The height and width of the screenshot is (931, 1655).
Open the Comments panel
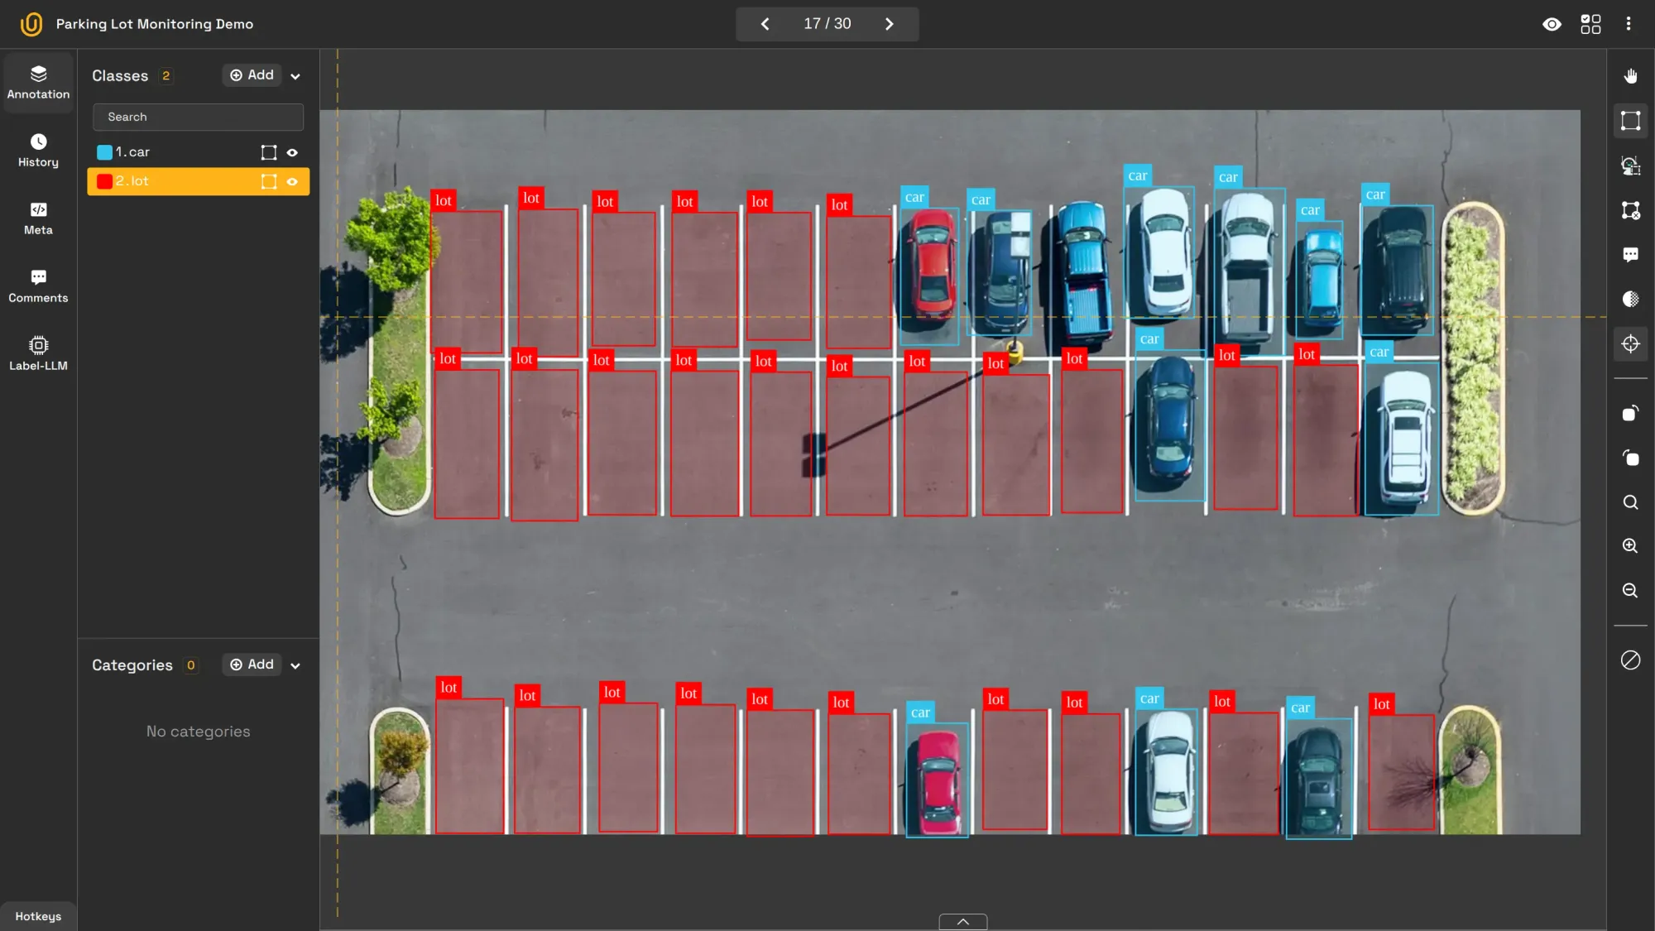[x=37, y=286]
